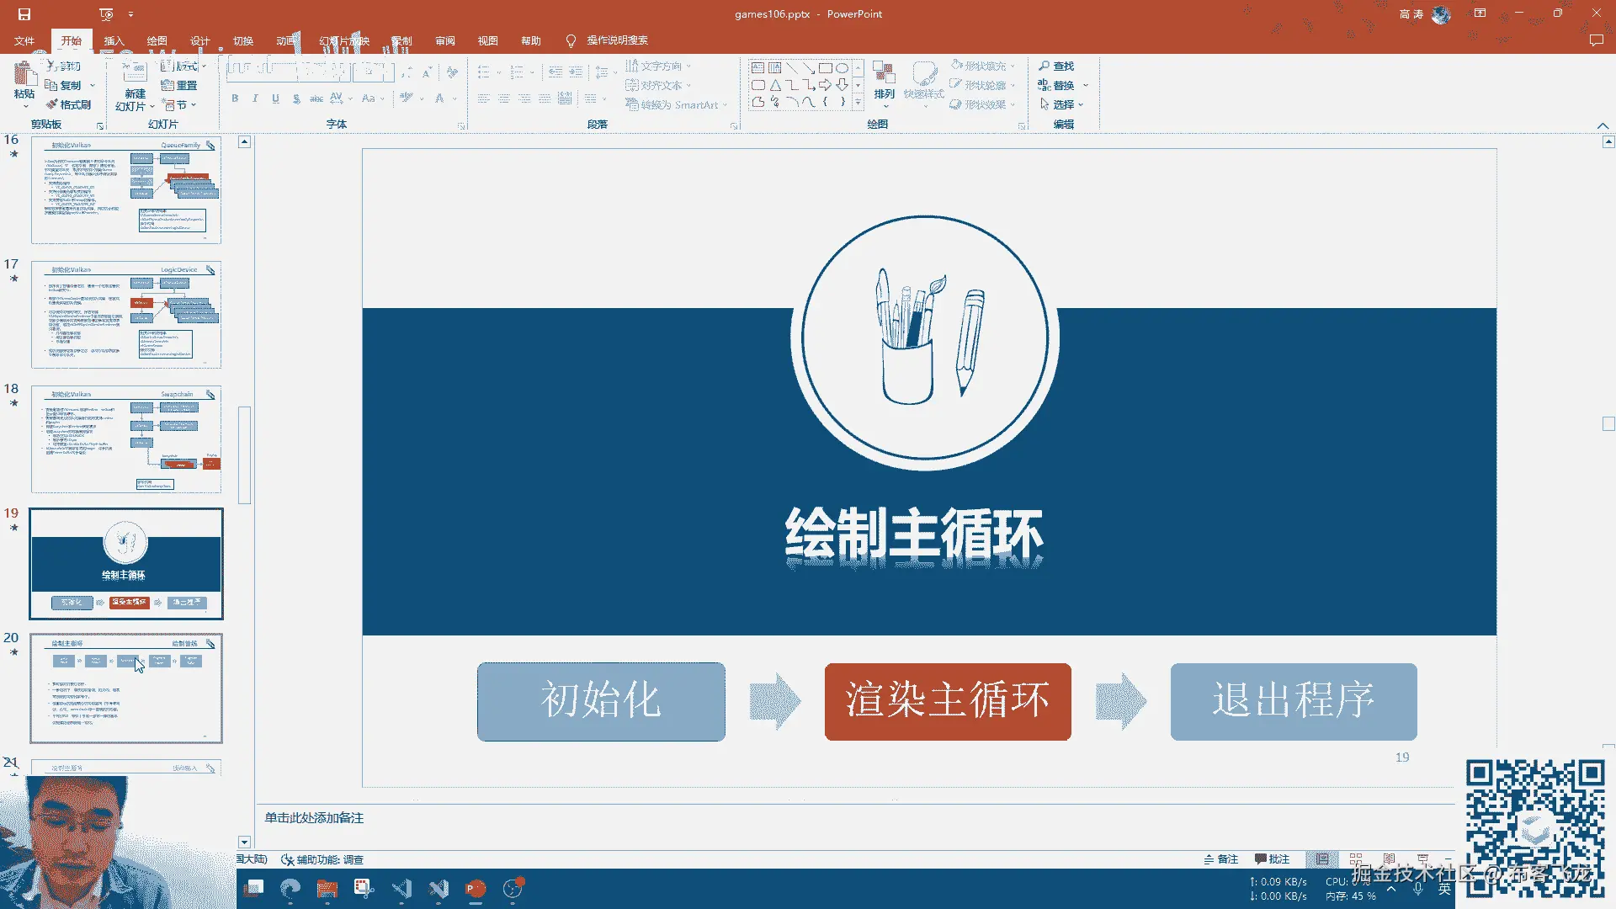
Task: Click the Comments (批注) status bar button
Action: [x=1272, y=859]
